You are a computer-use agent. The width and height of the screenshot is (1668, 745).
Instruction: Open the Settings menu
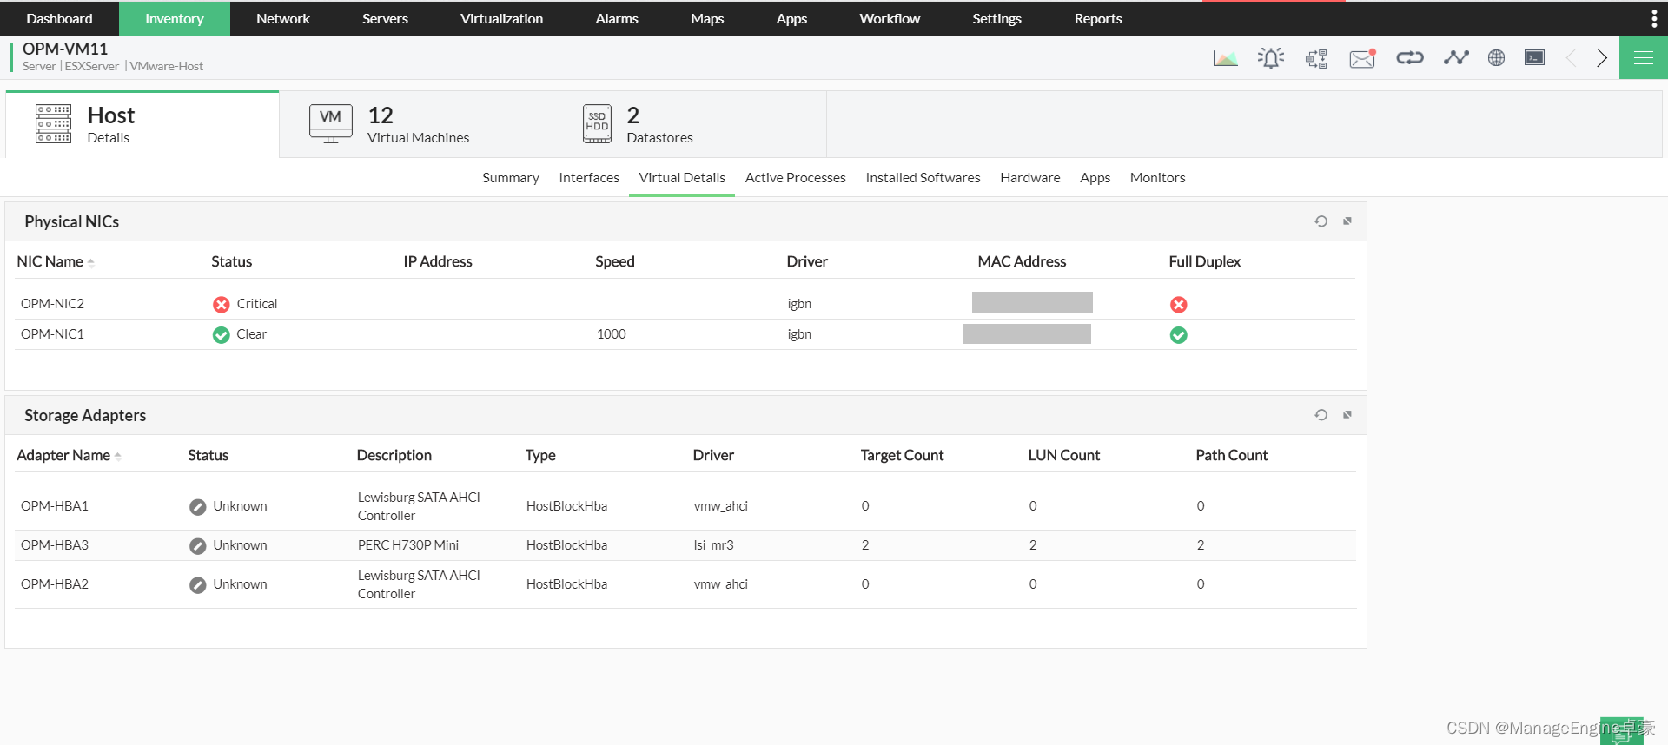coord(996,18)
